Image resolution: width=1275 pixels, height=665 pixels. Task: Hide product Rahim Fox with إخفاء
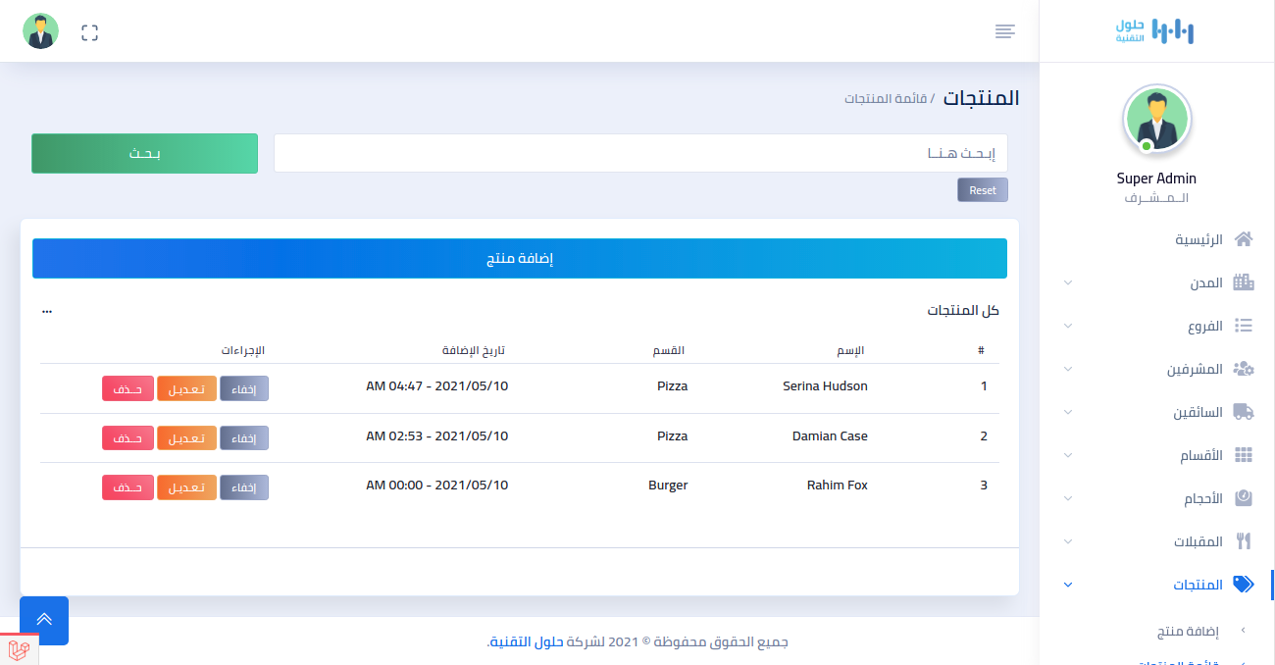[x=244, y=487]
